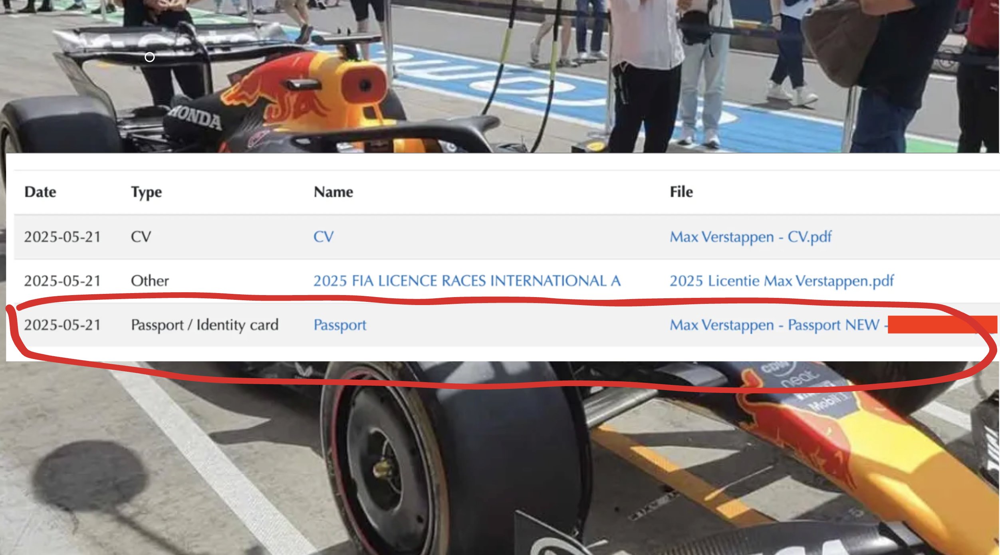Click the Name column header
This screenshot has height=555, width=1000.
(x=333, y=192)
